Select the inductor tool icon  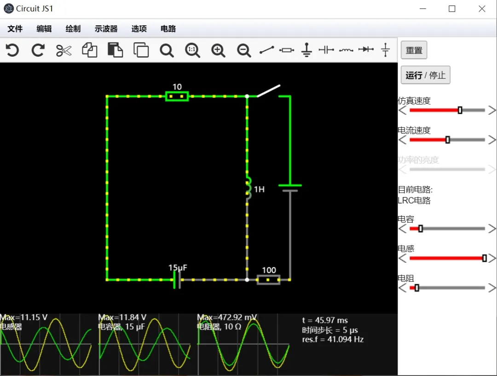pyautogui.click(x=346, y=50)
